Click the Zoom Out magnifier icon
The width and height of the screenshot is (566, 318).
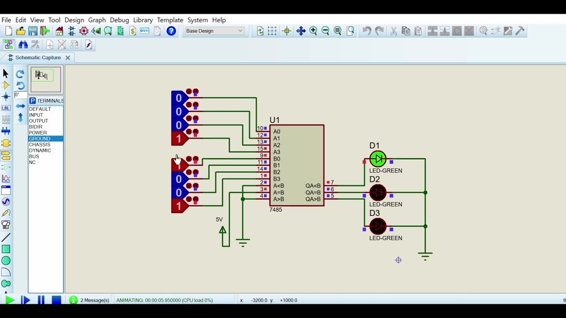tap(325, 31)
